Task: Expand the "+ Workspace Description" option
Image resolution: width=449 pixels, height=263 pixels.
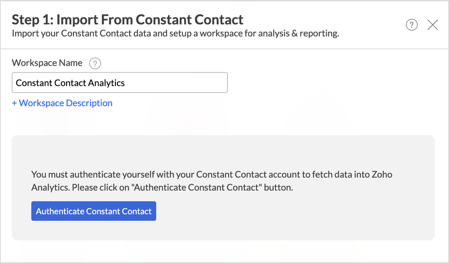Action: 62,103
